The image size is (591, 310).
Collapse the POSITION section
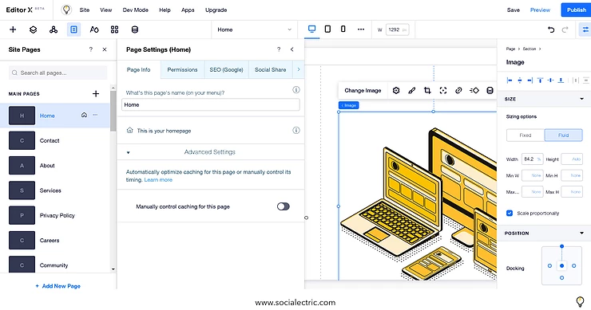[582, 233]
